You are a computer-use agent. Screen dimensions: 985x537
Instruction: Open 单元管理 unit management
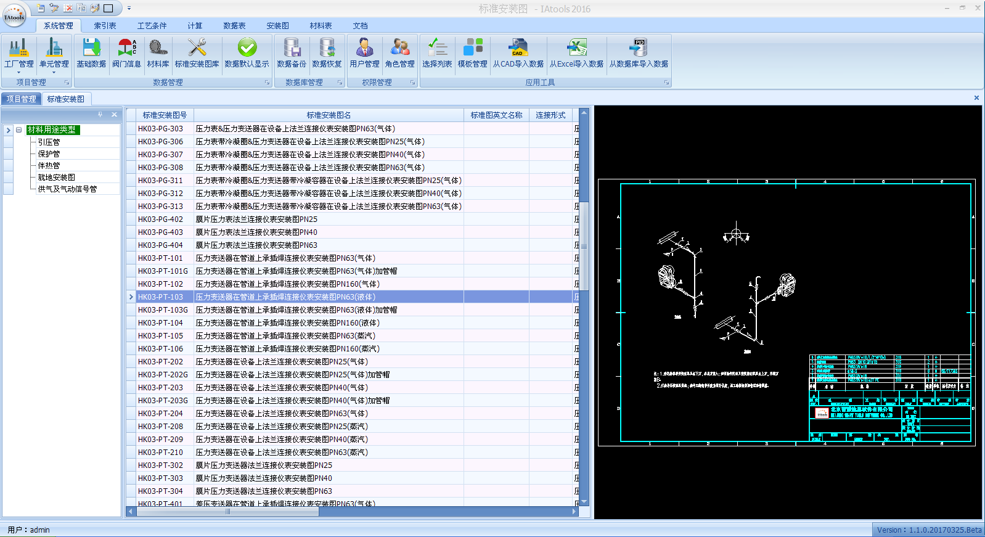pos(54,55)
